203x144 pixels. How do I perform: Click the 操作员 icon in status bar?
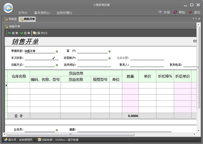6,140
